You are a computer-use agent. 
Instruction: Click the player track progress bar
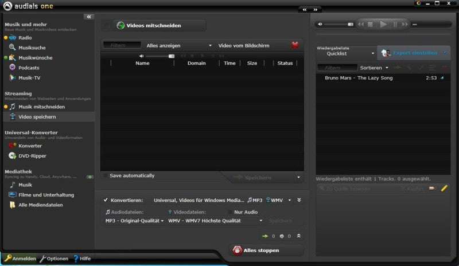pyautogui.click(x=433, y=25)
